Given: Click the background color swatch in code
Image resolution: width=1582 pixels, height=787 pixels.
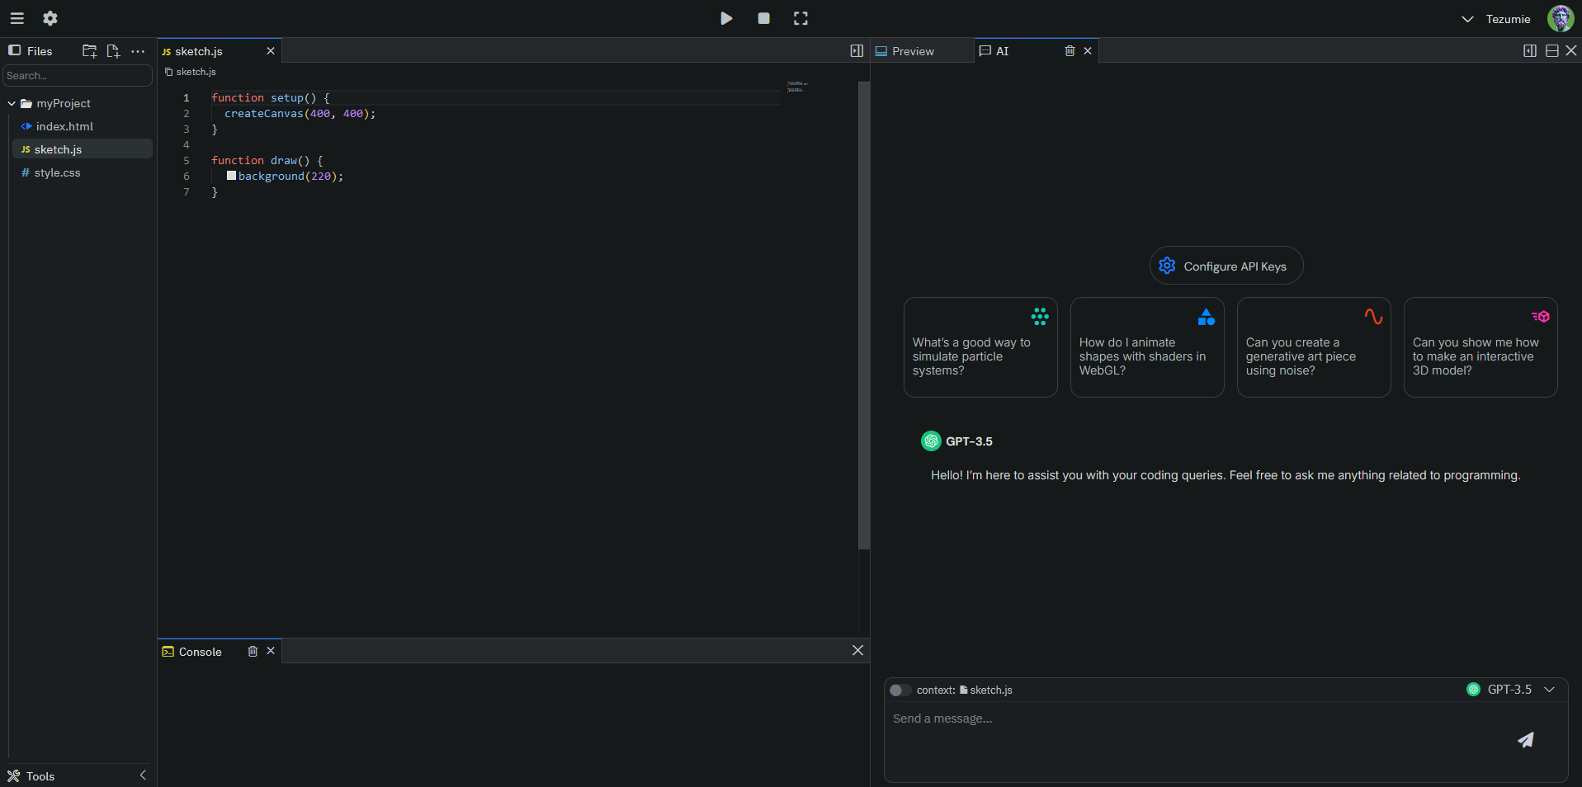Looking at the screenshot, I should [232, 176].
